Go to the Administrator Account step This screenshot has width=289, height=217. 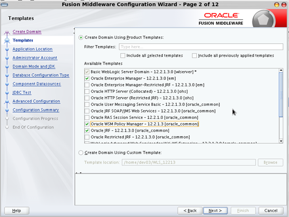pos(35,58)
